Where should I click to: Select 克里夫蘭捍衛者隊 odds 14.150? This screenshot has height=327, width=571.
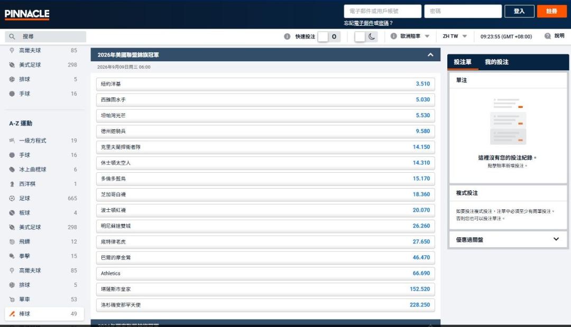[x=265, y=147]
